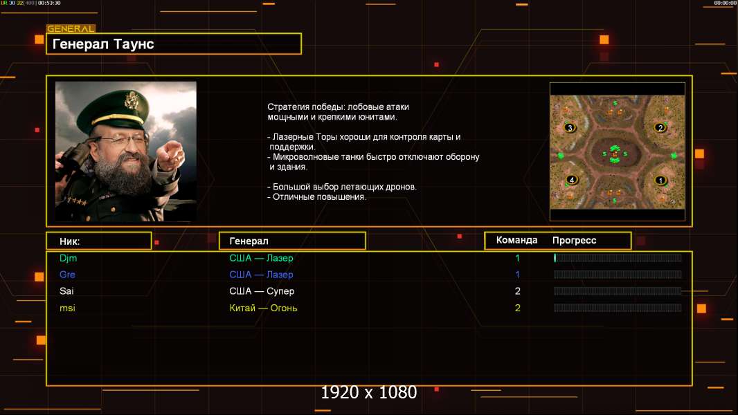Click the США — Супер entry for Sai
This screenshot has width=738, height=415.
coord(262,291)
